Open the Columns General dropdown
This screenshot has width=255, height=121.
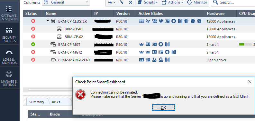[66, 2]
